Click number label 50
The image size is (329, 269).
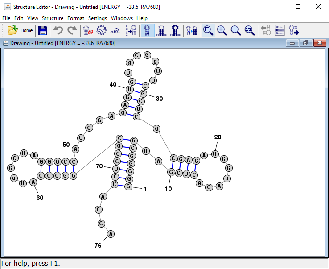point(66,145)
